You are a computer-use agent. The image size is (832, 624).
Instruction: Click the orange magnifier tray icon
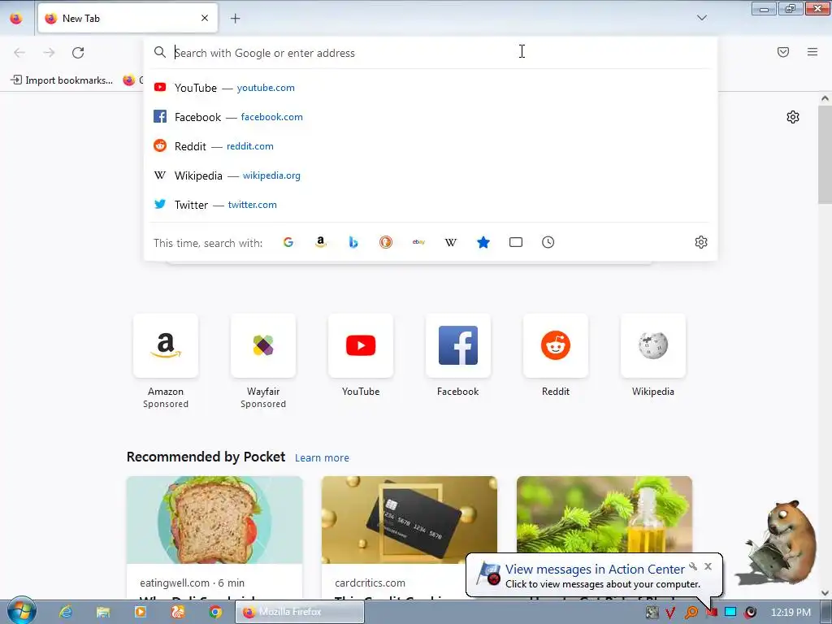[x=691, y=613]
